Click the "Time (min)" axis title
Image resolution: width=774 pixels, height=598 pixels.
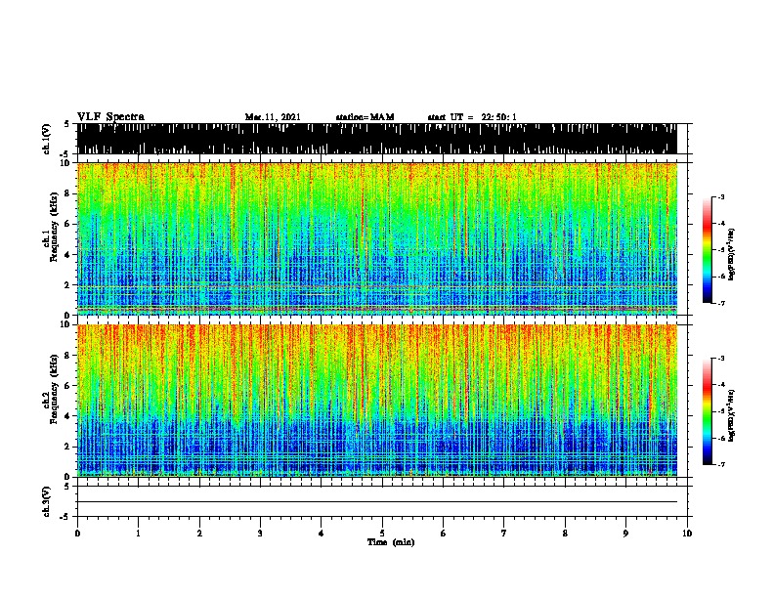(391, 542)
